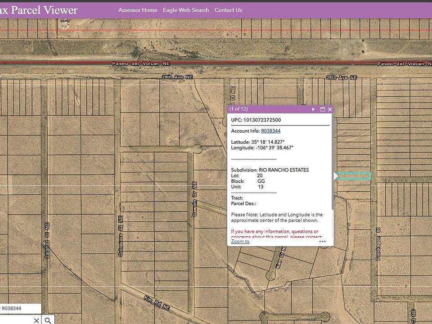
Task: Click the Parcel Viewer page title
Action: point(39,10)
